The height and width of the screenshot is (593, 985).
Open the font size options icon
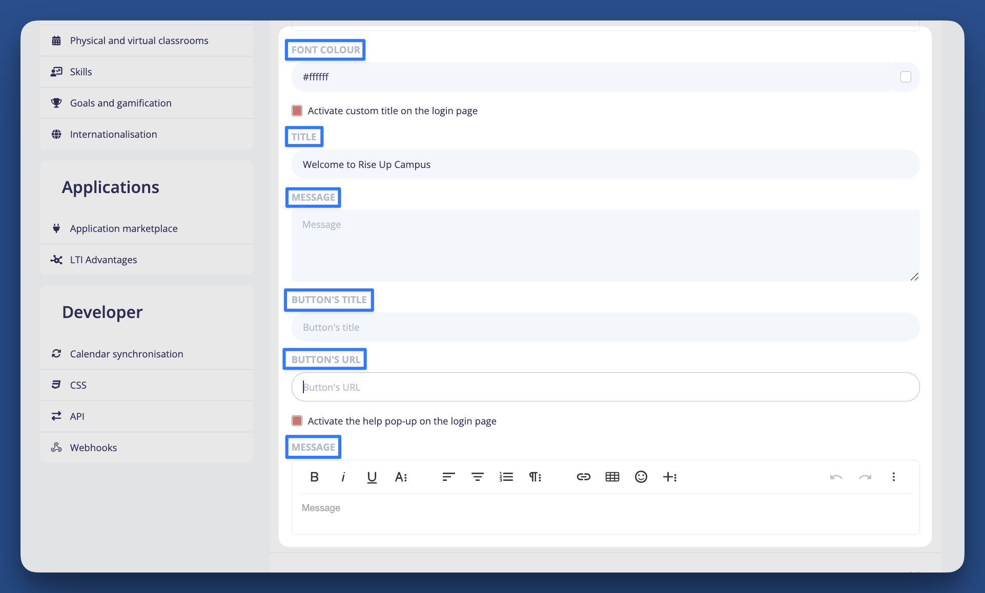[401, 477]
